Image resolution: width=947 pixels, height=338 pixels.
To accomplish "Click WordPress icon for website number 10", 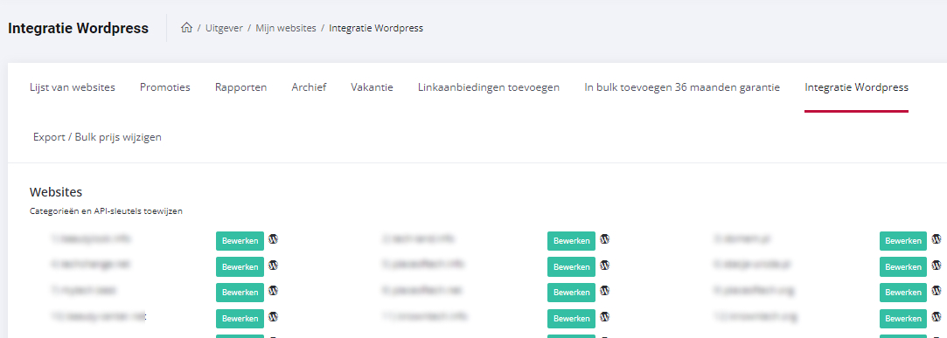I will pos(273,317).
